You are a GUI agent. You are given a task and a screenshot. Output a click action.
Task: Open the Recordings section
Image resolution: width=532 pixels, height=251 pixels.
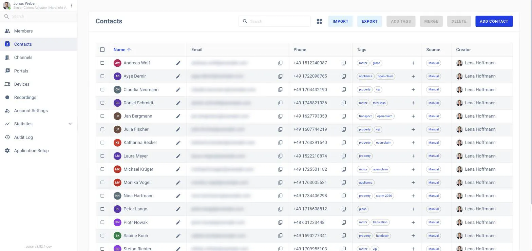coord(39,98)
